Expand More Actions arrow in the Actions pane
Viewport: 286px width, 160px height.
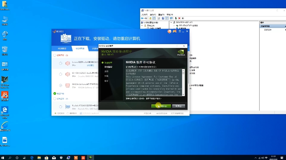coord(285,30)
